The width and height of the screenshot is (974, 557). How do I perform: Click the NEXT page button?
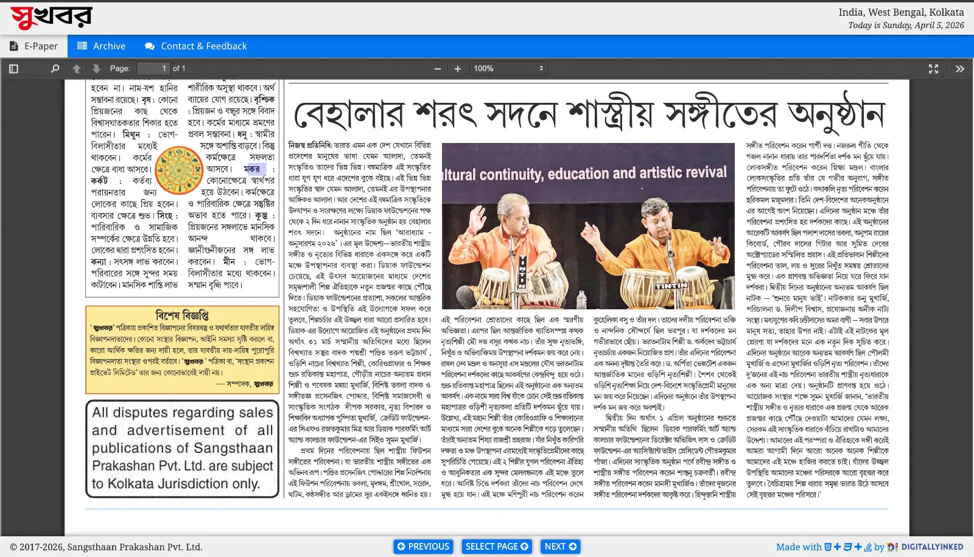pyautogui.click(x=560, y=547)
